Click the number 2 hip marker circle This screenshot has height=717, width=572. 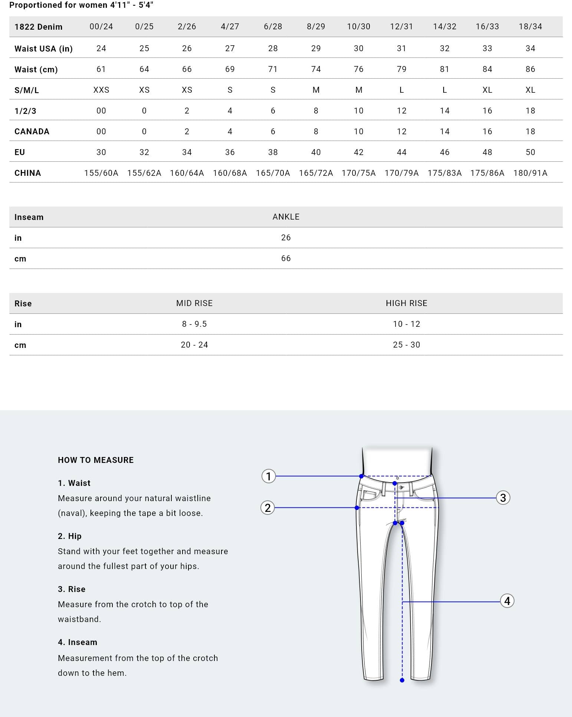point(267,507)
